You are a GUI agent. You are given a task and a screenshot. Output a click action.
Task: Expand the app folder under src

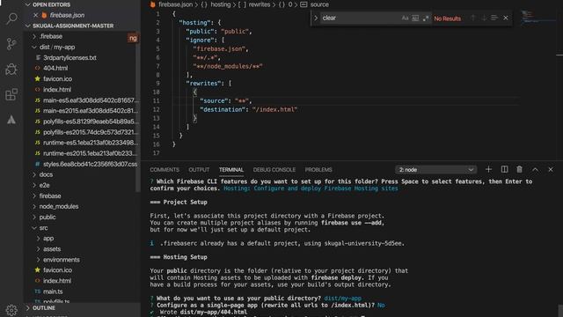[x=48, y=239]
